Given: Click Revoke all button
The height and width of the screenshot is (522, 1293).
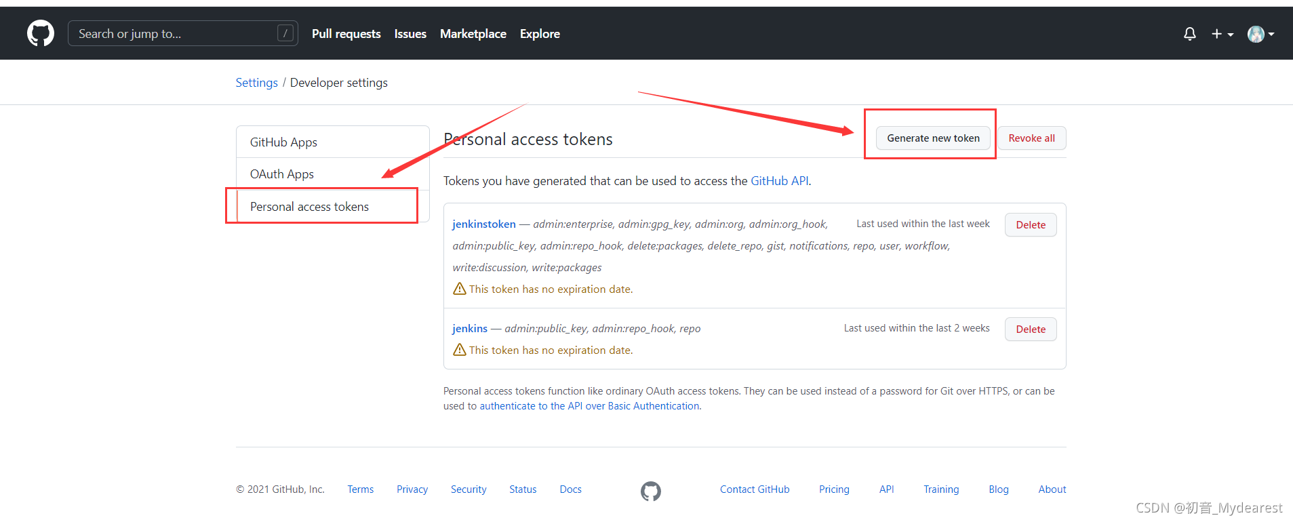Looking at the screenshot, I should pyautogui.click(x=1031, y=138).
